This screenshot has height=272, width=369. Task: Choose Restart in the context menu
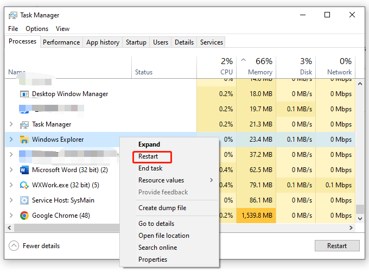[x=169, y=156]
